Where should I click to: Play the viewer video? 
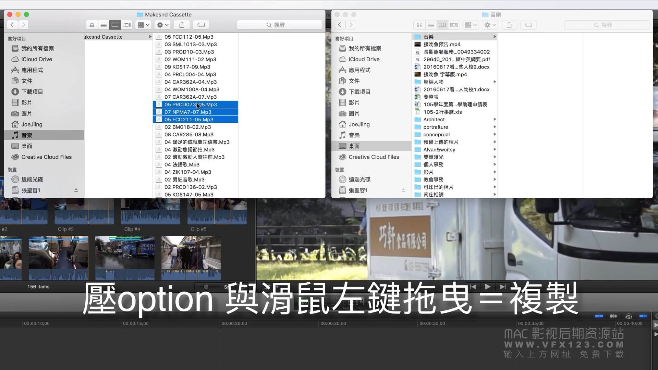488,287
